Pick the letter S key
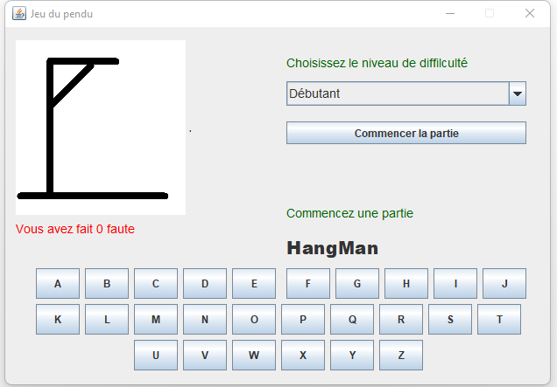The width and height of the screenshot is (557, 387). pyautogui.click(x=450, y=320)
